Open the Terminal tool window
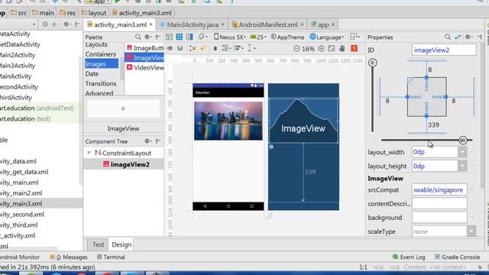This screenshot has width=489, height=275. tap(111, 257)
